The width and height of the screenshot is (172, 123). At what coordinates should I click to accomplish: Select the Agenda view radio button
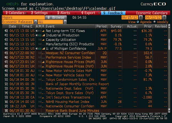point(138,22)
